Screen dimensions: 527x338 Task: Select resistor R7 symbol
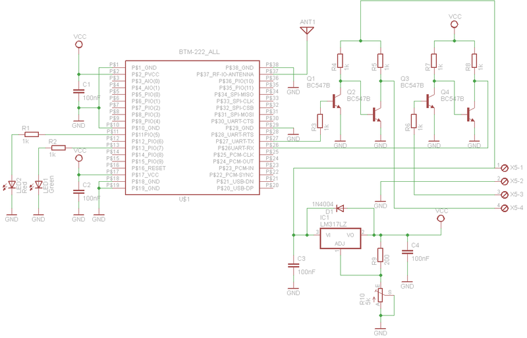[x=434, y=61]
